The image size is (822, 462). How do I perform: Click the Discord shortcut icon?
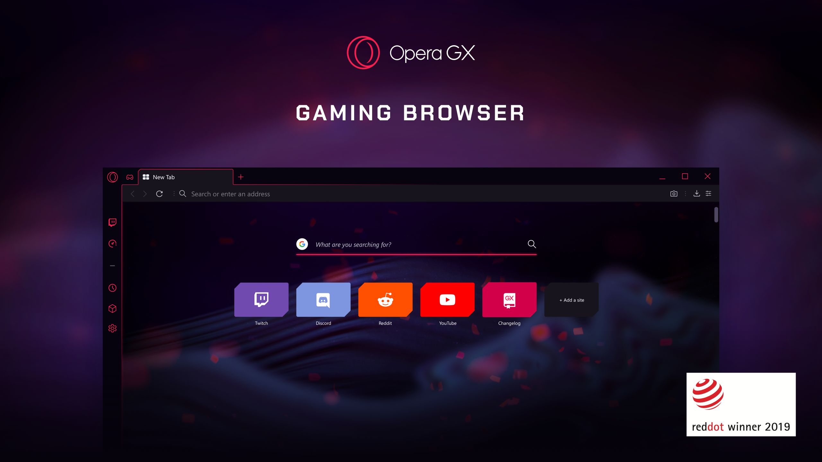pyautogui.click(x=323, y=299)
